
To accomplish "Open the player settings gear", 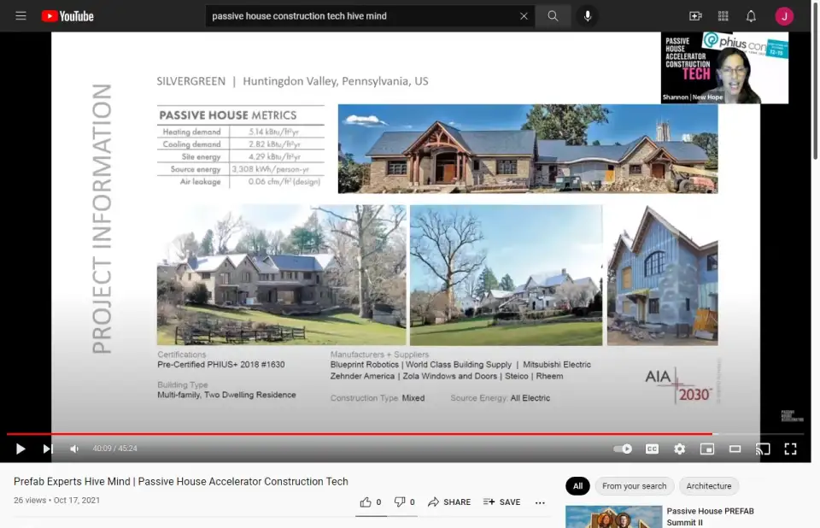I will [679, 449].
